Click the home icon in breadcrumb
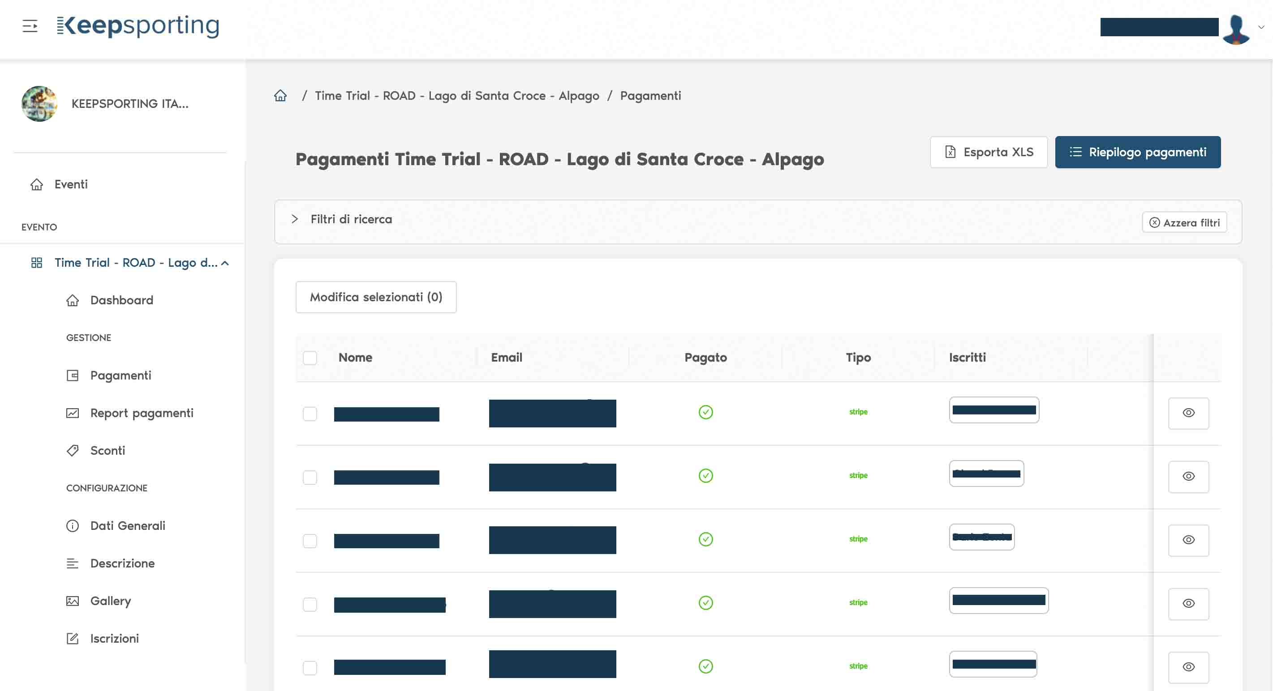 280,95
